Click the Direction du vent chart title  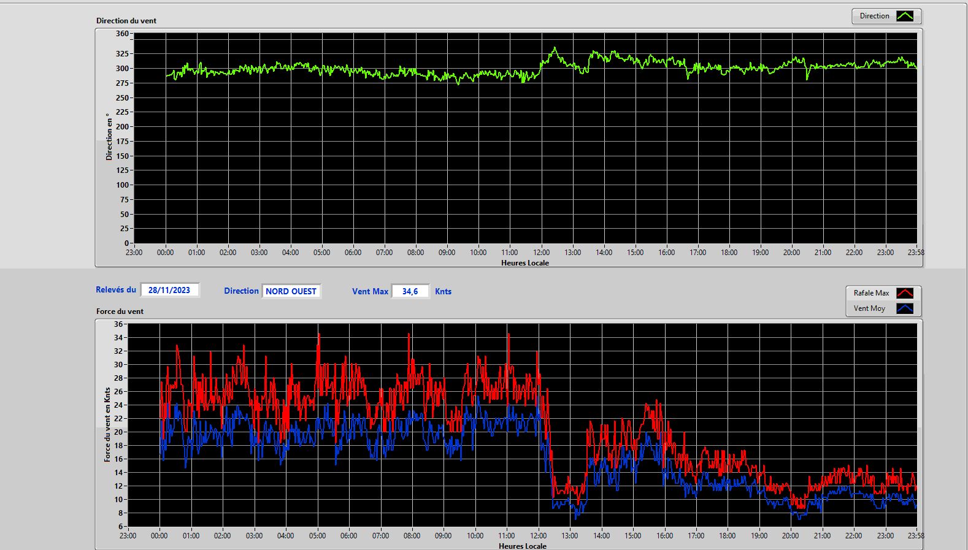tap(126, 21)
